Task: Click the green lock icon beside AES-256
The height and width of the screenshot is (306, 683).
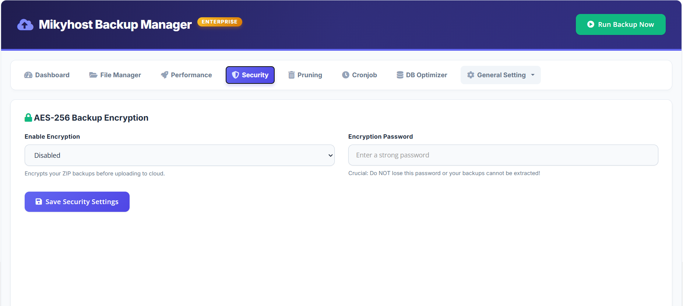Action: (28, 118)
